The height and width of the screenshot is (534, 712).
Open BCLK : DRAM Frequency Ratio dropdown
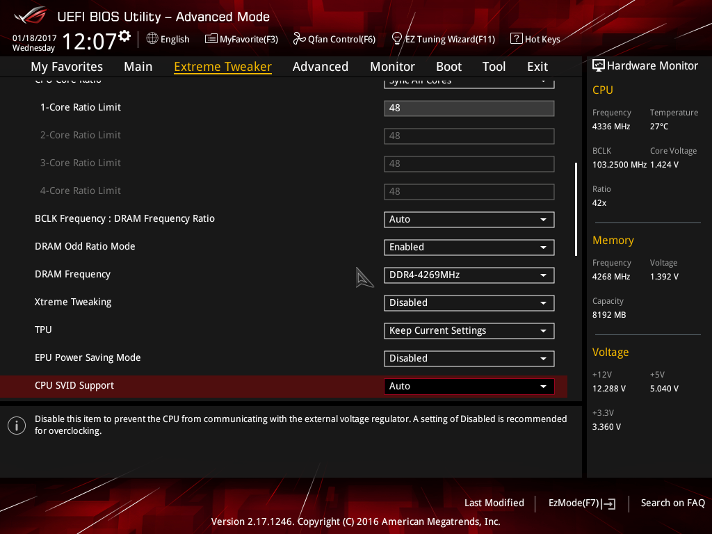pos(469,219)
